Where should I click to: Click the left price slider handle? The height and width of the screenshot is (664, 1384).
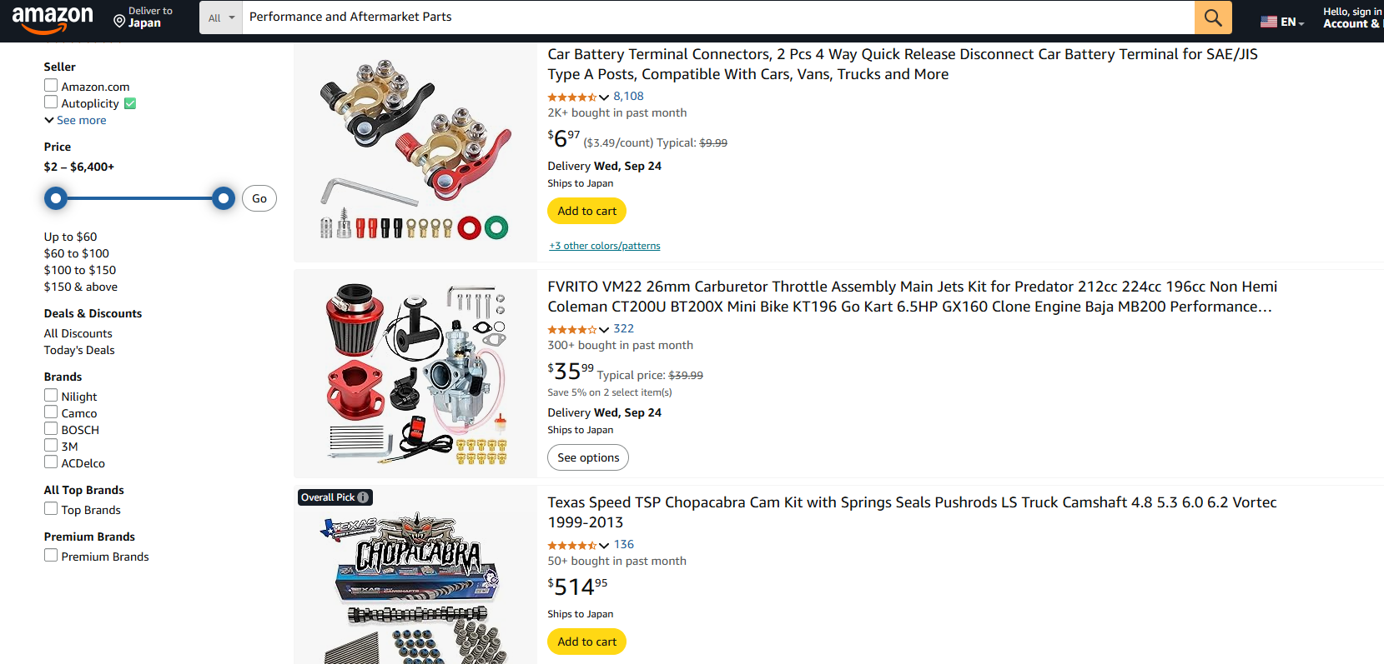[56, 198]
